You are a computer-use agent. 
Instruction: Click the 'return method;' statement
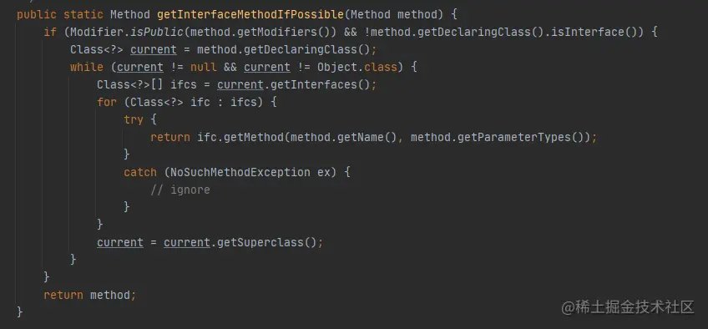[x=89, y=295]
